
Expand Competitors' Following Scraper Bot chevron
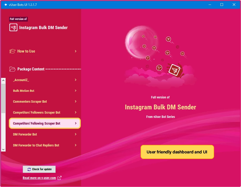[x=75, y=123]
